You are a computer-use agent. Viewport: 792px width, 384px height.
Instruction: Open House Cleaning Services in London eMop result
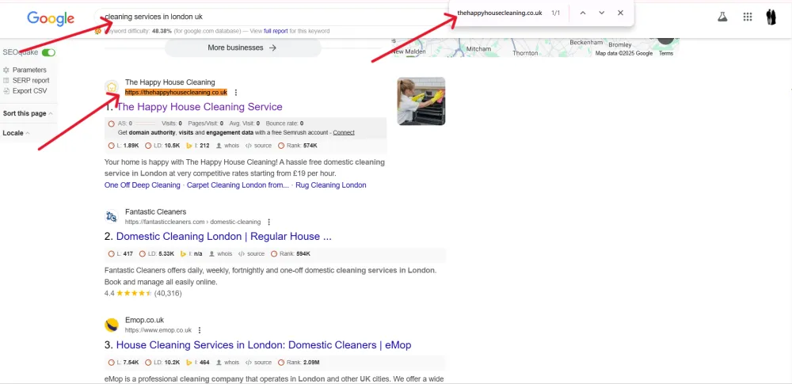click(x=264, y=345)
